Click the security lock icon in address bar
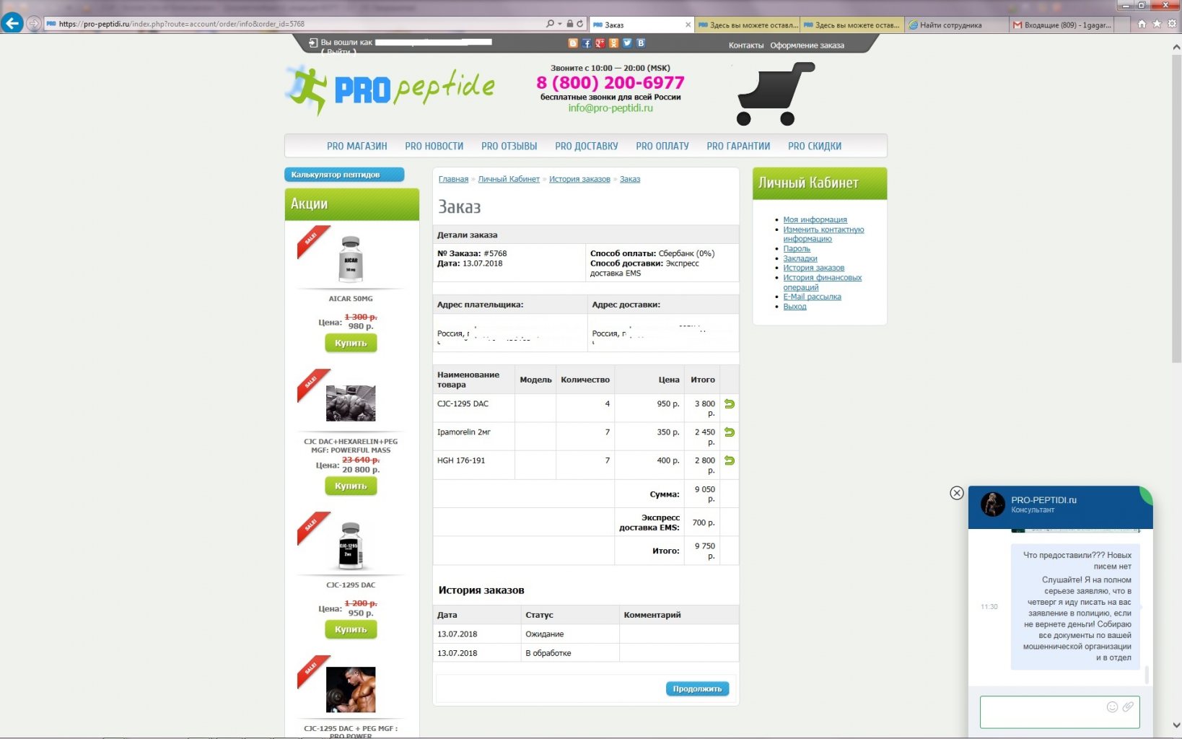The height and width of the screenshot is (739, 1182). (x=569, y=24)
